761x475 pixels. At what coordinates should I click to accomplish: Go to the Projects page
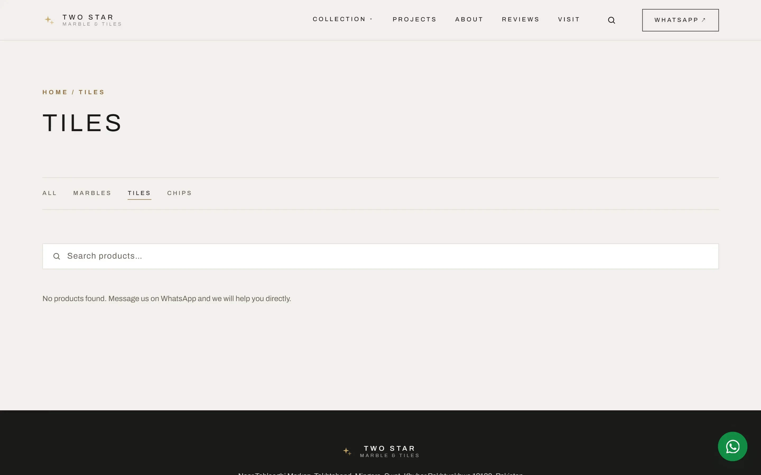click(415, 20)
